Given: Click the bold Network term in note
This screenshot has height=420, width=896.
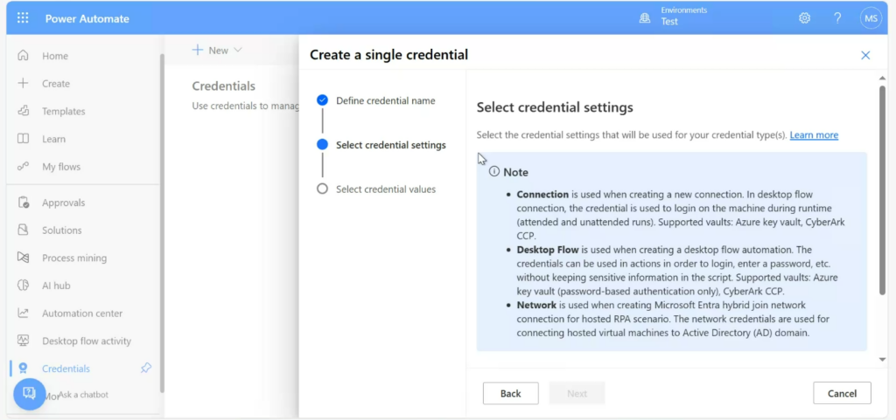Looking at the screenshot, I should click(536, 305).
